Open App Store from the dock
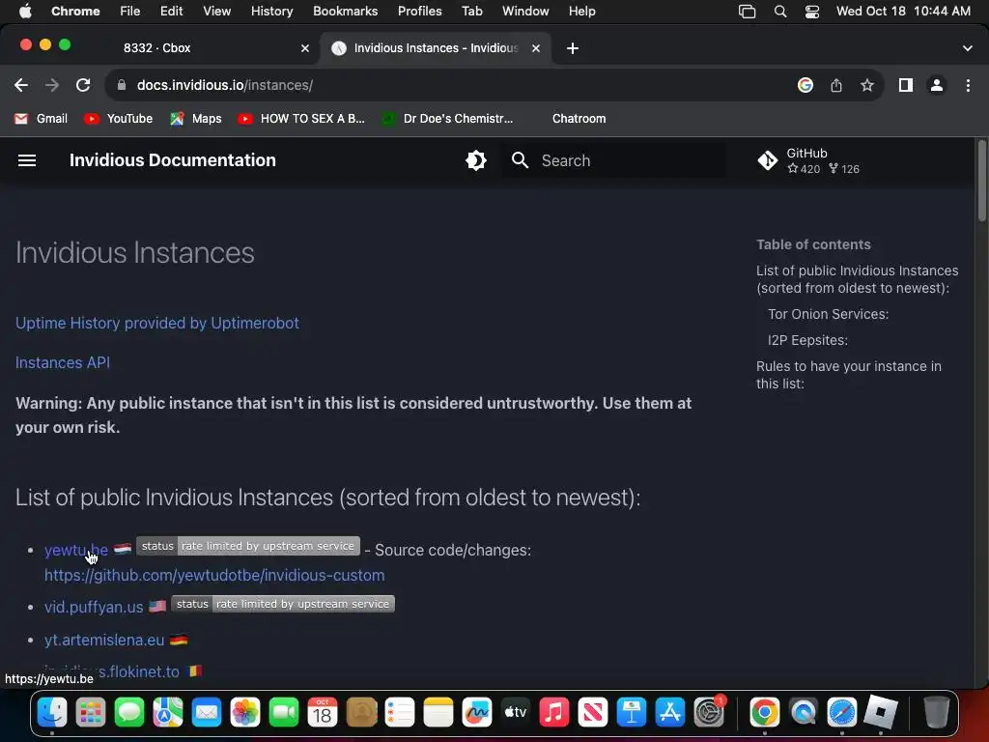This screenshot has height=742, width=989. 670,713
